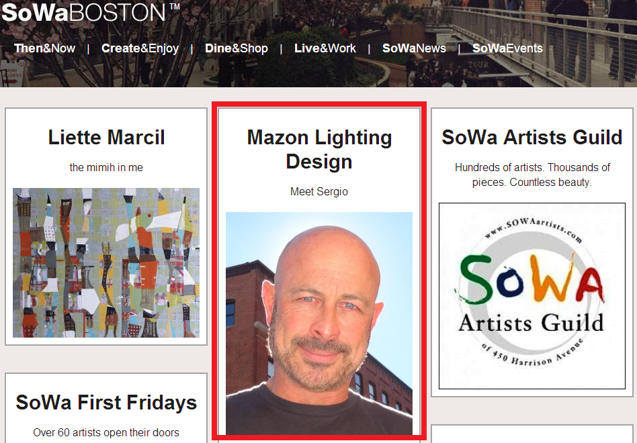This screenshot has height=443, width=637.
Task: Open the SoWa First Fridays heading
Action: pyautogui.click(x=106, y=402)
